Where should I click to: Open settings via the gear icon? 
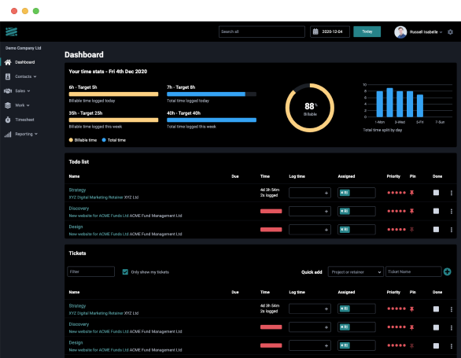click(450, 31)
